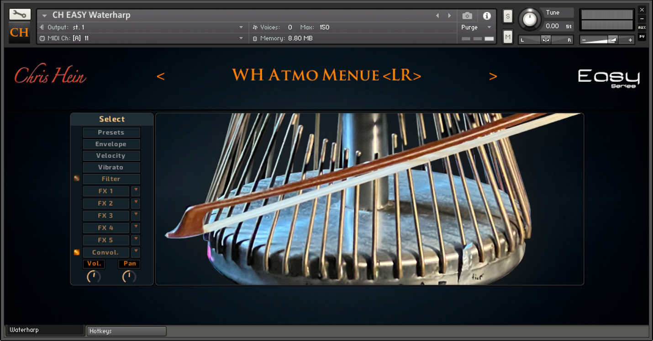This screenshot has height=341, width=653.
Task: Open instrument edit mode via wrench icon
Action: [20, 15]
